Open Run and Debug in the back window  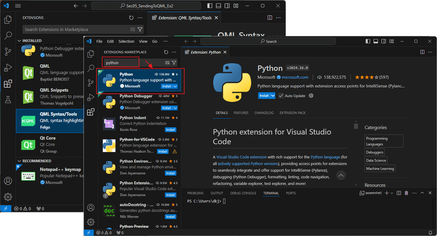8,67
